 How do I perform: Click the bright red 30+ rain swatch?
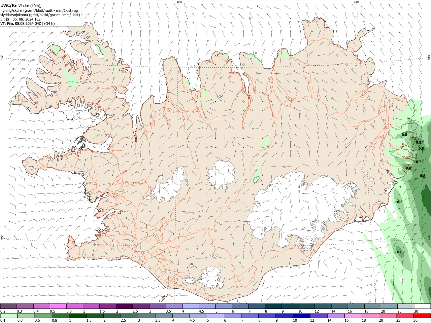(x=422, y=316)
